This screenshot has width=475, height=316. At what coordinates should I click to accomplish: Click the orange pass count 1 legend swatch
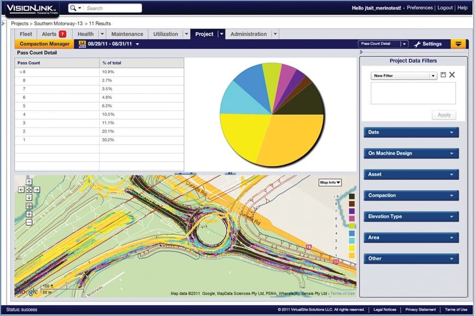pos(352,255)
